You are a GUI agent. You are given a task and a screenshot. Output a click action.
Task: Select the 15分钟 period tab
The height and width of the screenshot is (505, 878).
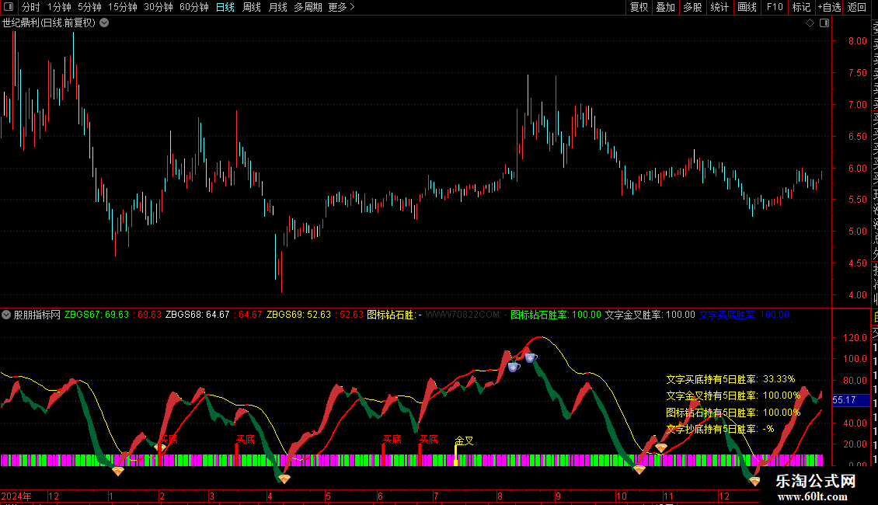point(123,7)
